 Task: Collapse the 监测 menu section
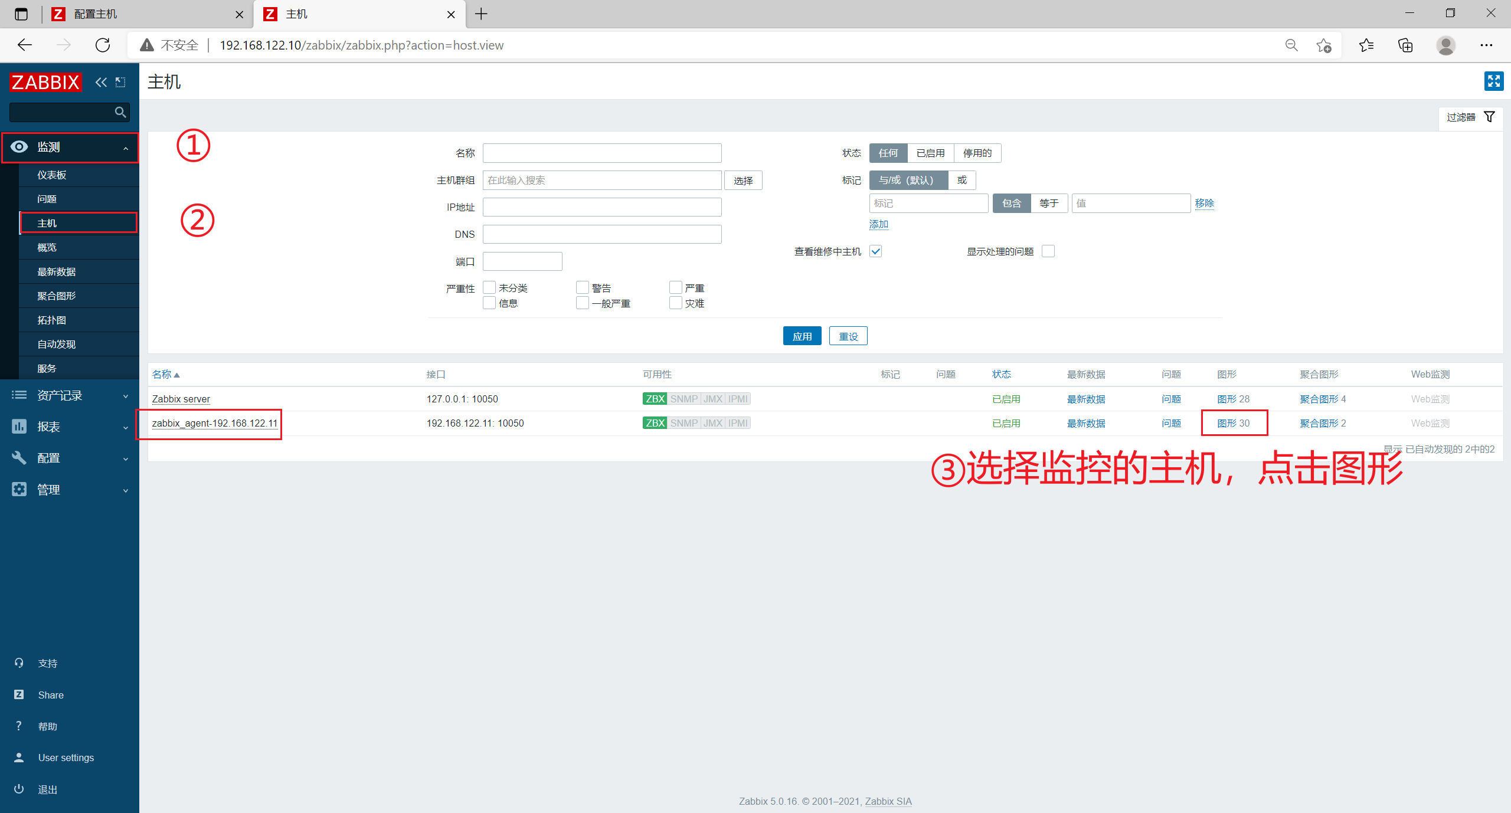[x=70, y=147]
